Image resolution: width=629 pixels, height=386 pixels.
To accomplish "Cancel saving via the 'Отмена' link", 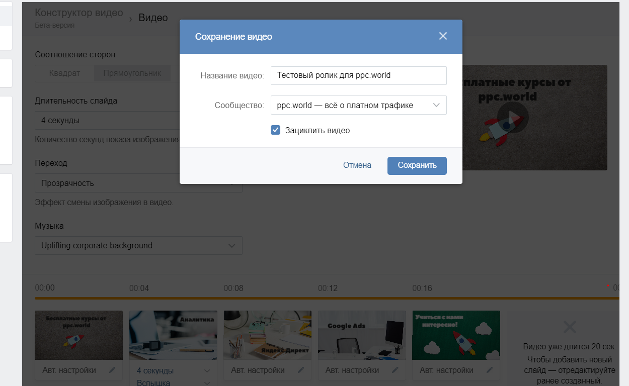I will tap(357, 165).
